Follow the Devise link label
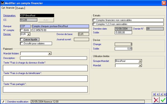 click(x=7, y=34)
